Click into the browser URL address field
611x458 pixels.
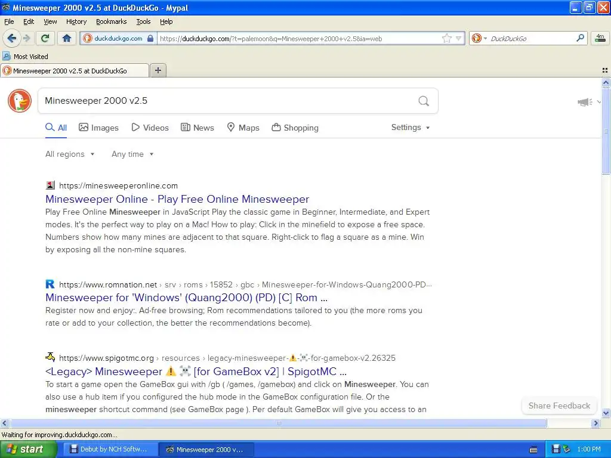[298, 38]
